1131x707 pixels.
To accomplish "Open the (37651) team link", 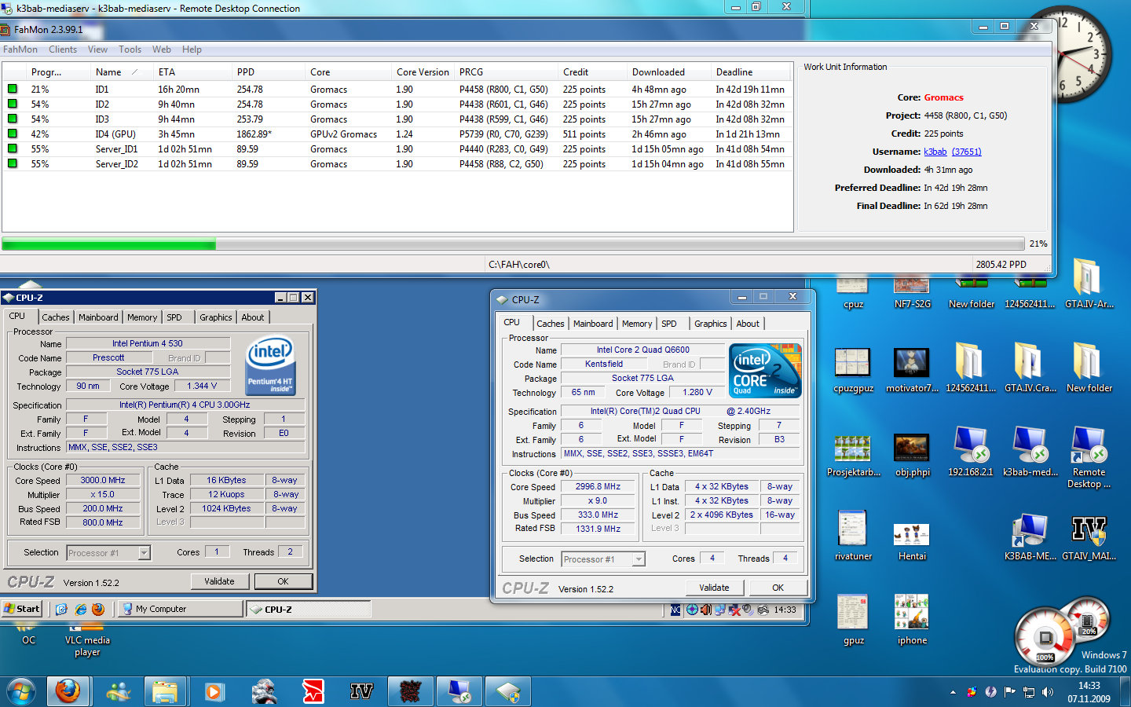I will [x=966, y=152].
